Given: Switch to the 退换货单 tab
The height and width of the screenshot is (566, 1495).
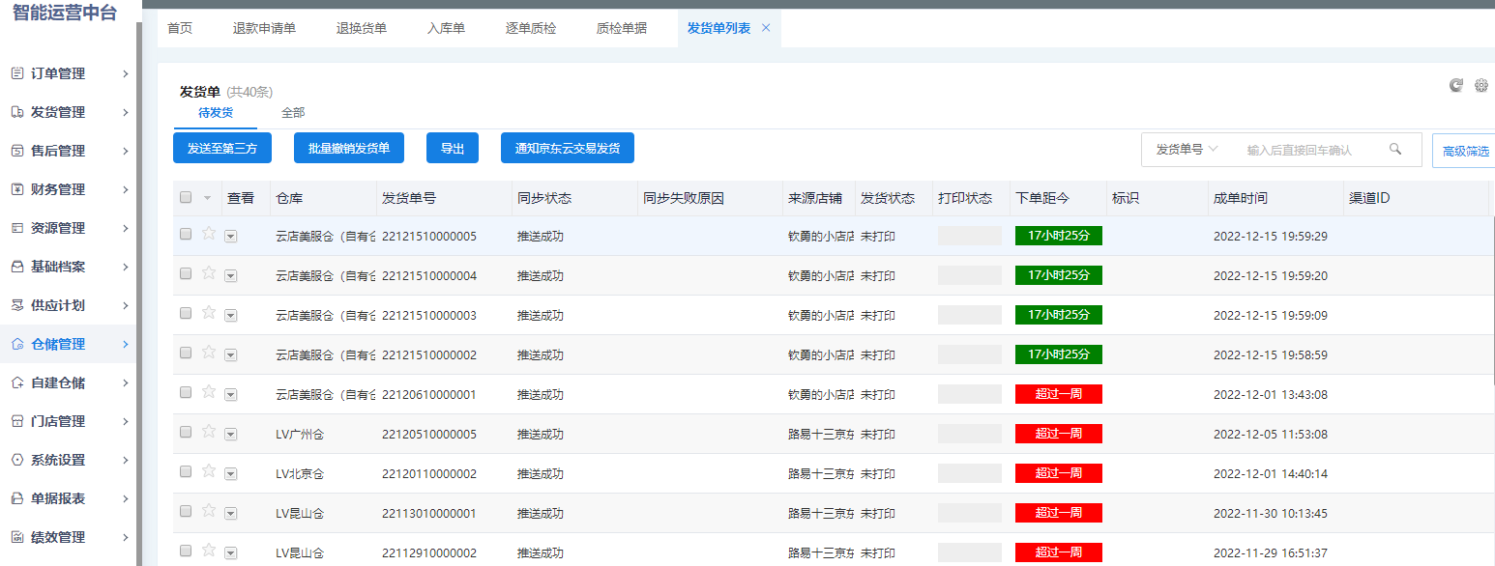Looking at the screenshot, I should (x=362, y=28).
